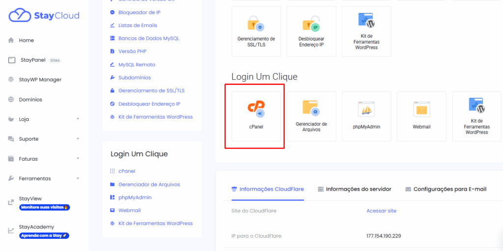Click the Monitore suas visitas badge
503x251 pixels.
(x=44, y=207)
